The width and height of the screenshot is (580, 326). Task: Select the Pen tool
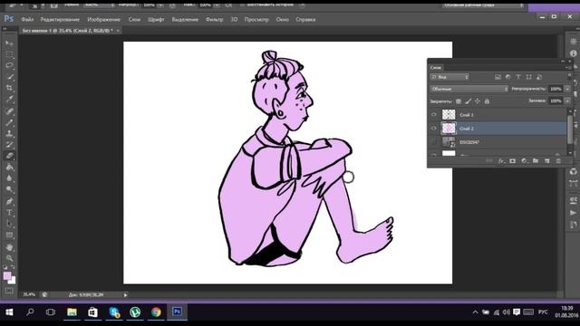click(x=9, y=201)
